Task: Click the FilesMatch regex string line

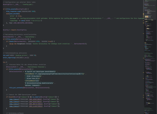Action: (x=55, y=74)
